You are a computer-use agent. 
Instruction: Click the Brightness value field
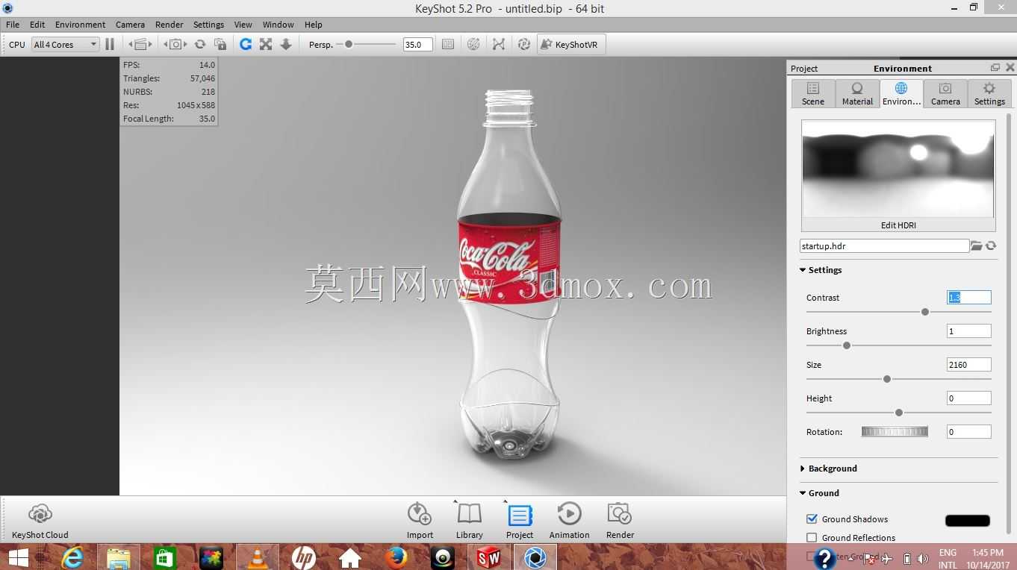(x=969, y=331)
